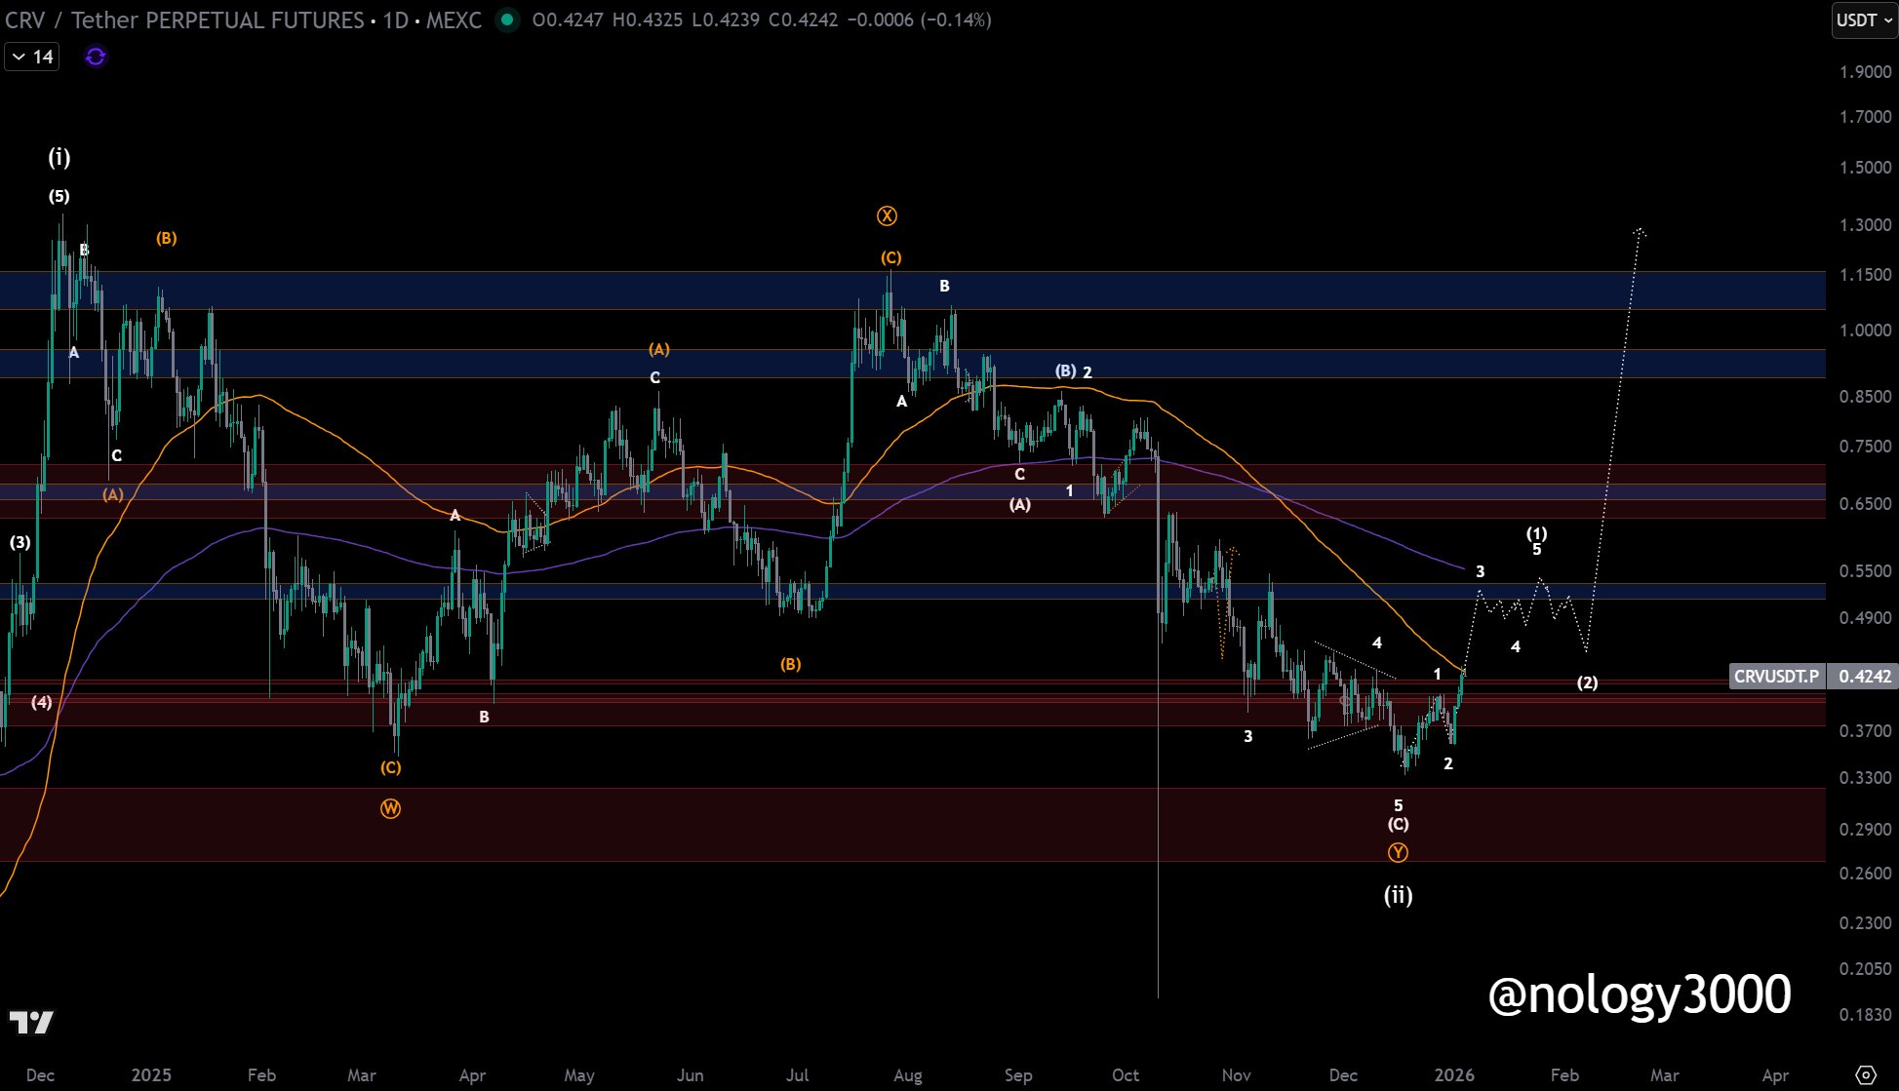This screenshot has height=1091, width=1899.
Task: Select the orange circled Y wave label
Action: (x=1398, y=852)
